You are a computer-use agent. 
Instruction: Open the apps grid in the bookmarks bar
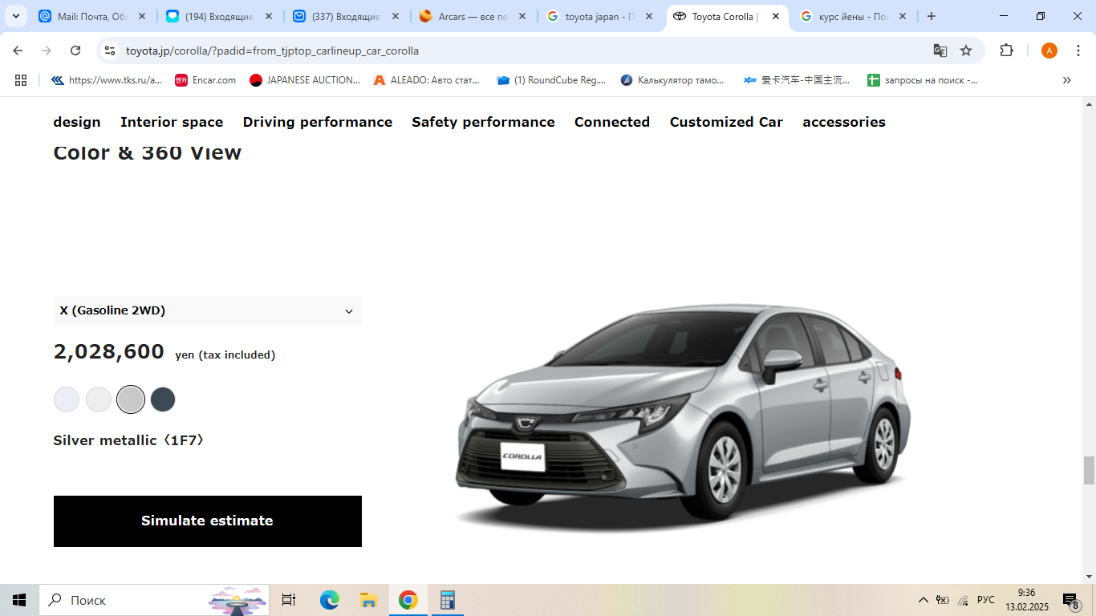click(x=21, y=80)
